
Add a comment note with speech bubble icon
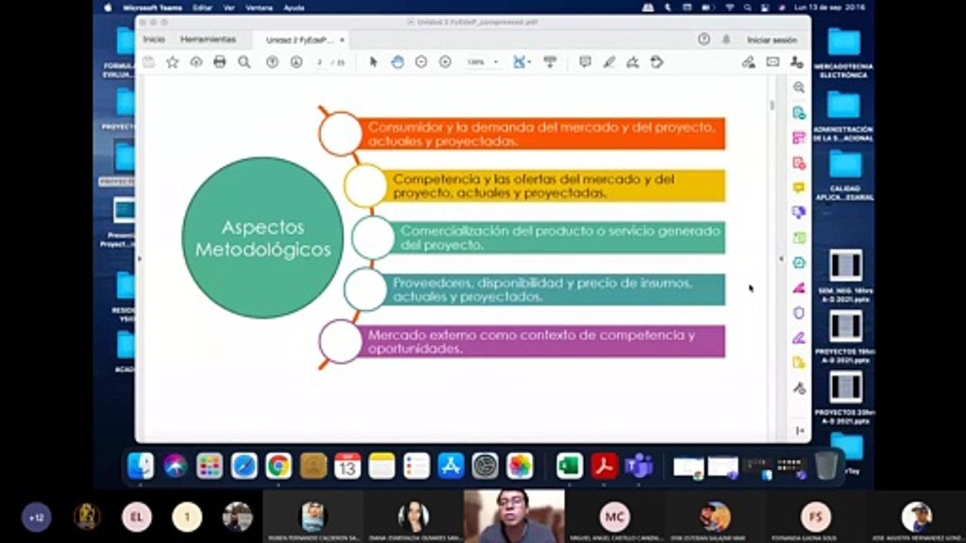coord(585,63)
